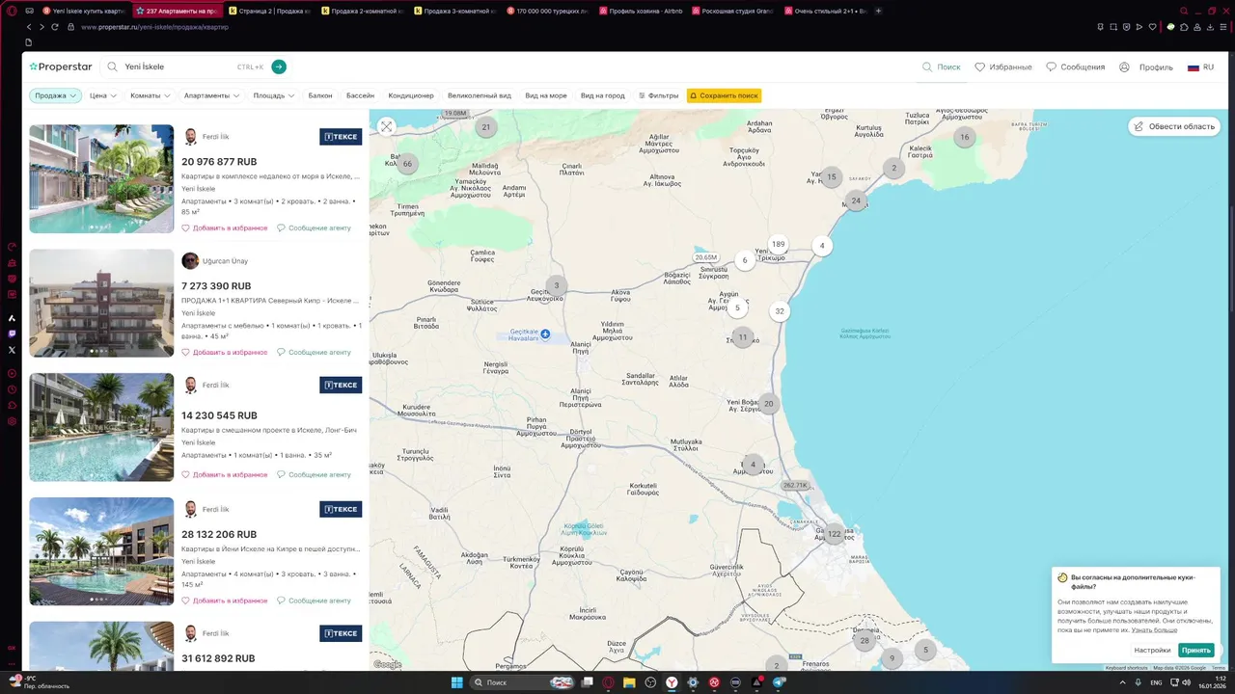Viewport: 1235px width, 694px height.
Task: Switch to the Yeni İskele купить квартиру tab
Action: click(84, 11)
